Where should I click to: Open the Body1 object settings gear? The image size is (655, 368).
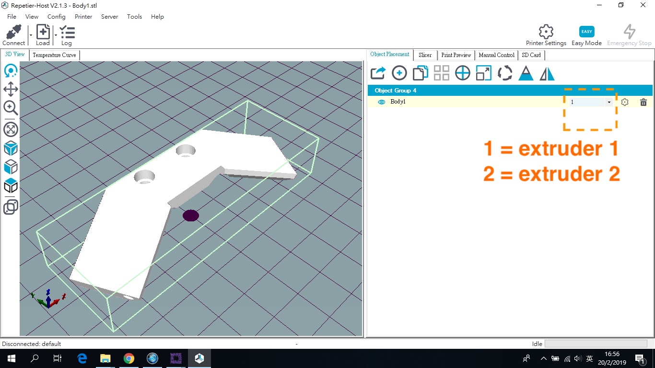tap(625, 102)
